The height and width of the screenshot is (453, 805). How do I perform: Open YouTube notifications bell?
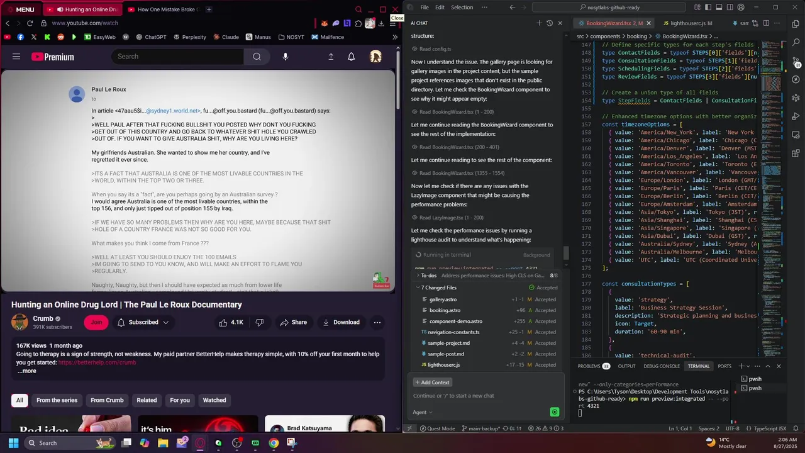tap(352, 57)
